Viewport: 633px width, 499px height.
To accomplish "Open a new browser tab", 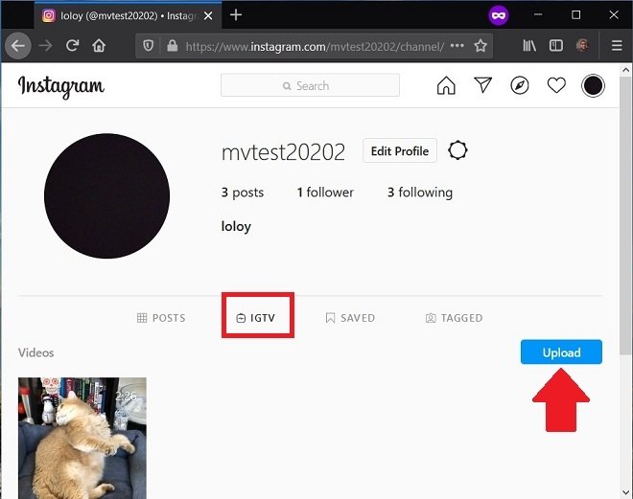I will pos(236,15).
